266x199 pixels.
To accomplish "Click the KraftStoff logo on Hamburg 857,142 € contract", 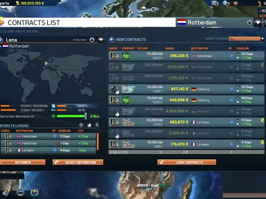I will pyautogui.click(x=128, y=89).
